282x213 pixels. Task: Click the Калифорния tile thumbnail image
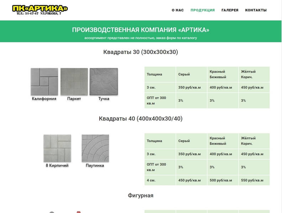(x=44, y=82)
